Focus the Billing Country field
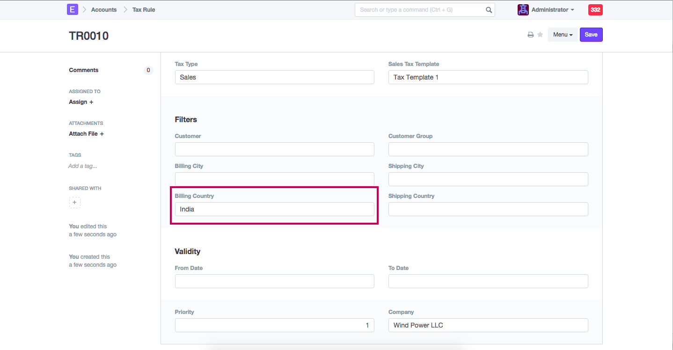The image size is (673, 350). [x=274, y=209]
